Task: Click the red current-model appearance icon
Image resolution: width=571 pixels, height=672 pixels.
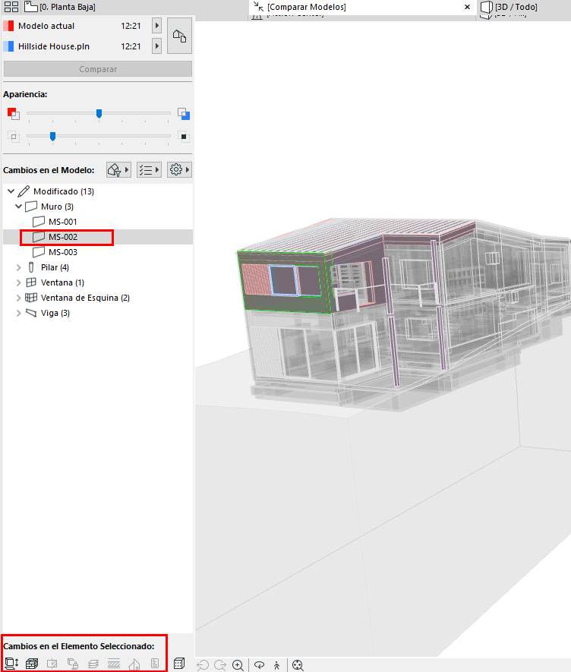Action: click(x=14, y=114)
